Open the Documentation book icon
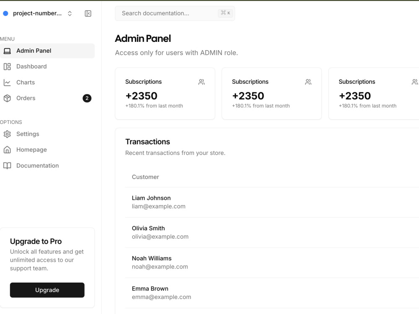This screenshot has height=314, width=419. (7, 165)
